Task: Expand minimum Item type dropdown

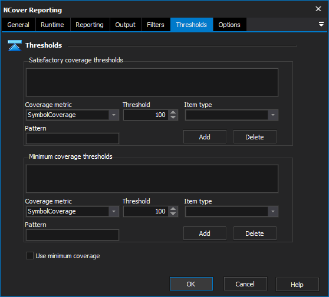Action: click(273, 211)
